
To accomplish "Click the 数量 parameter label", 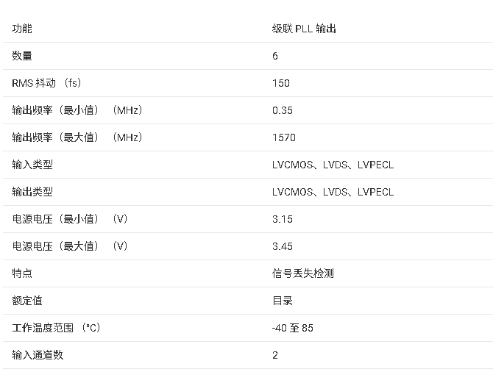I will click(x=22, y=56).
